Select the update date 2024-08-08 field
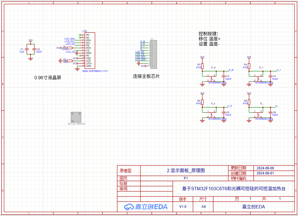 pos(265,168)
